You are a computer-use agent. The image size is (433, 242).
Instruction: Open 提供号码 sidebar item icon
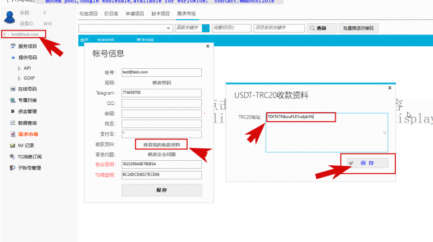pos(13,58)
